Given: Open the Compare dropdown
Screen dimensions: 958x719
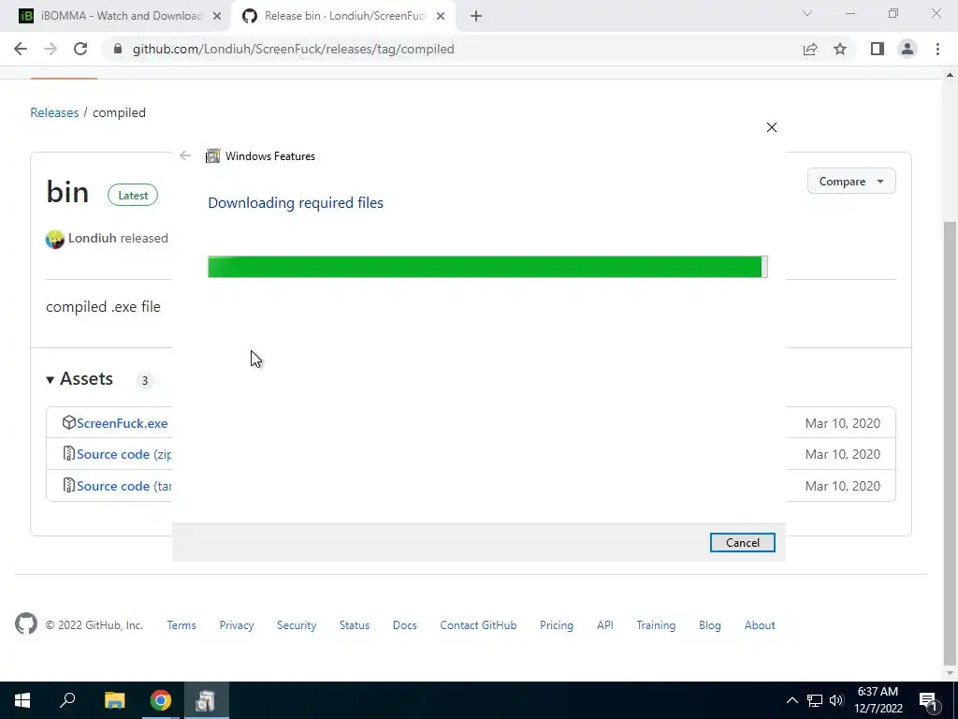Looking at the screenshot, I should pos(851,181).
